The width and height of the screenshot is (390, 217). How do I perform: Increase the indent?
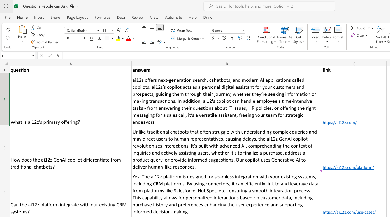pos(152,42)
